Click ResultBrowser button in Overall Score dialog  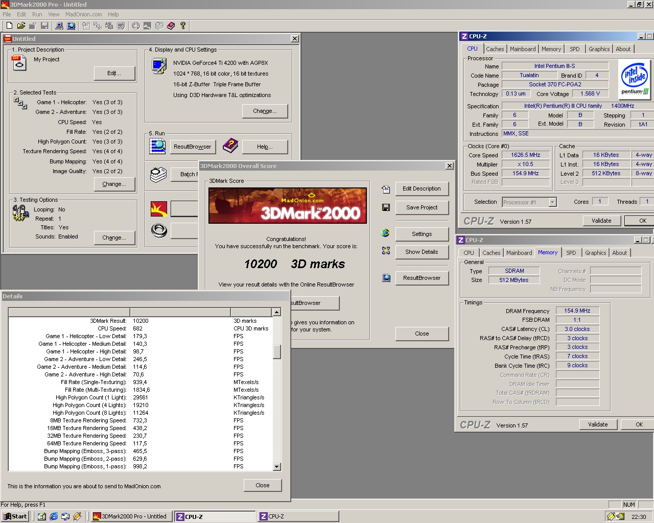(422, 278)
